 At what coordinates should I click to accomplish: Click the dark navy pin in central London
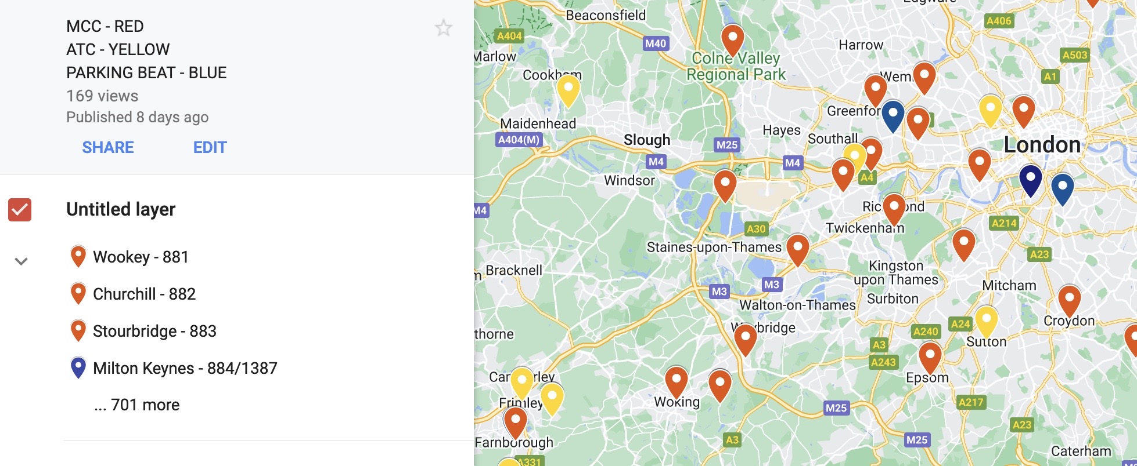(x=1031, y=181)
